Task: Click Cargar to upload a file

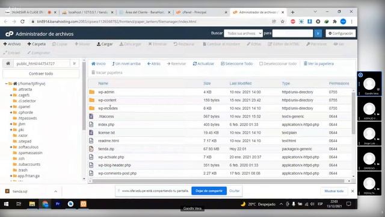Action: (x=105, y=44)
